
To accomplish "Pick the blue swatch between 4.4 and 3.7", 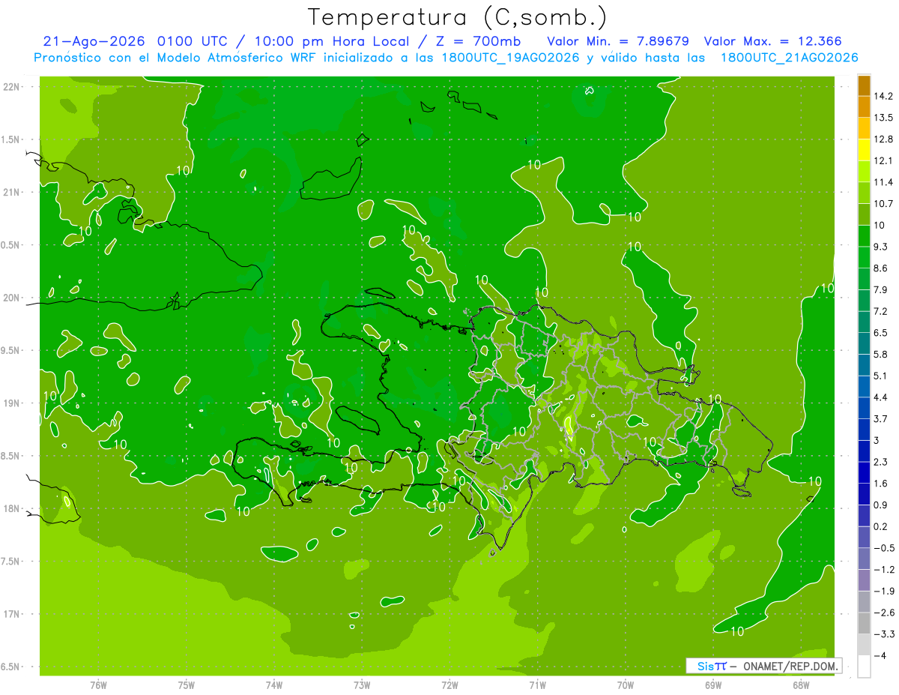I will [x=864, y=408].
